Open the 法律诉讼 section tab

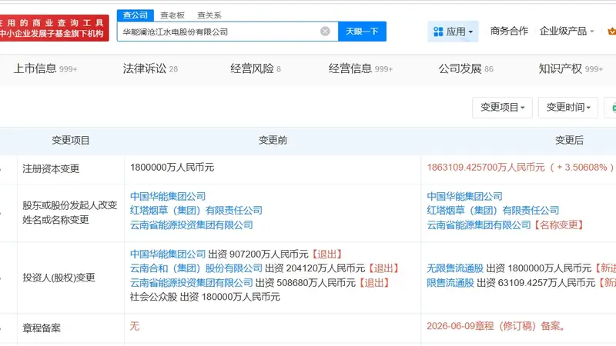[150, 69]
